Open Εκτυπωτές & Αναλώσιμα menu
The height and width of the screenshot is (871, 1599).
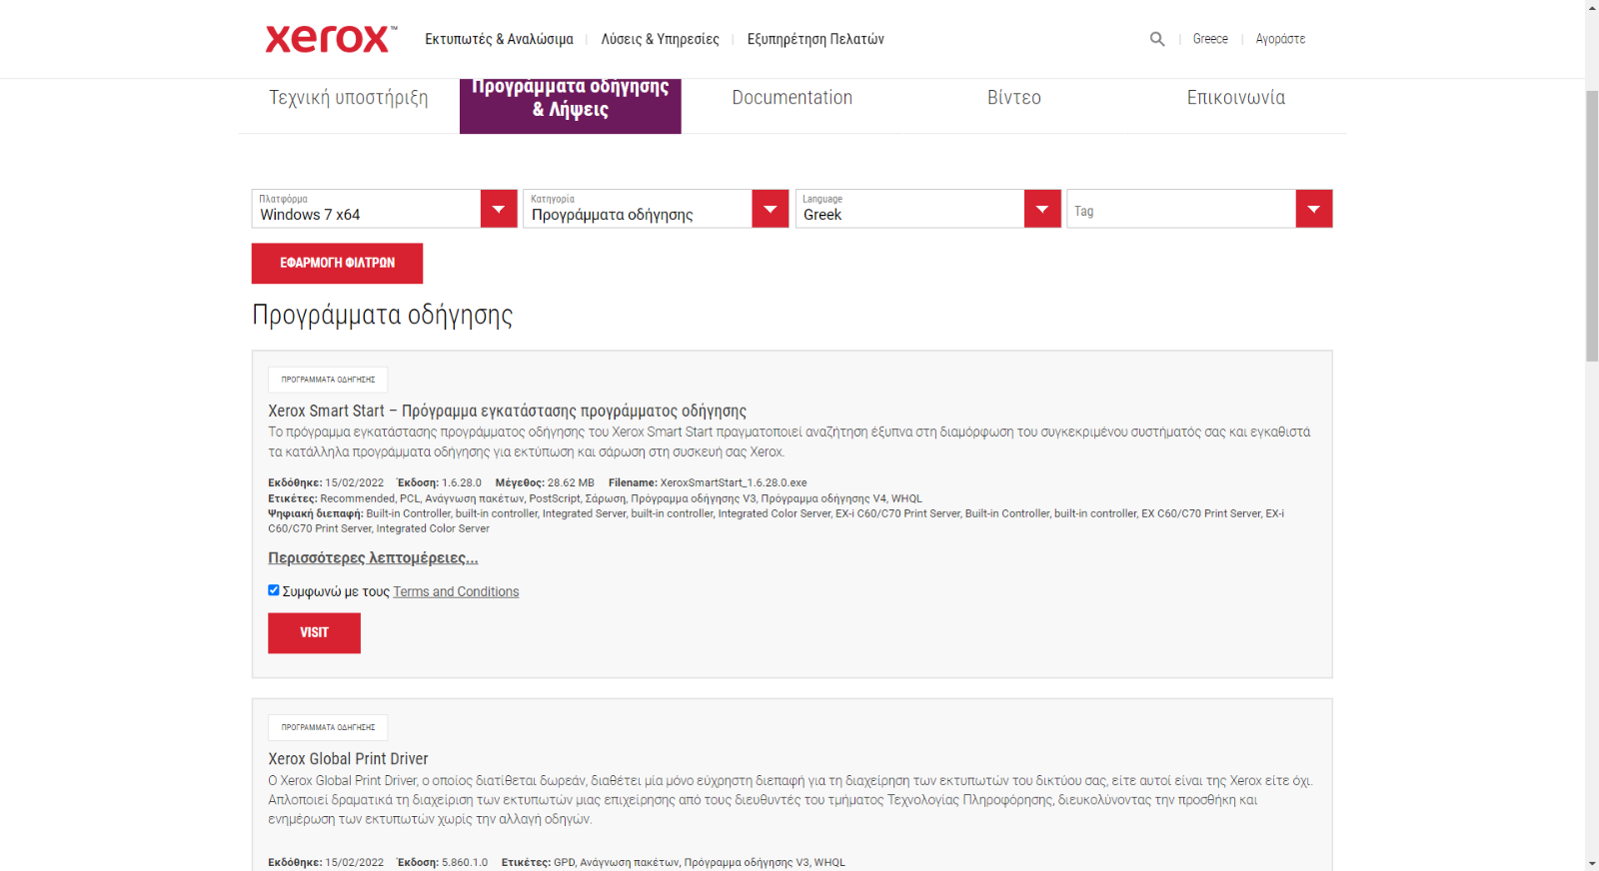[499, 39]
